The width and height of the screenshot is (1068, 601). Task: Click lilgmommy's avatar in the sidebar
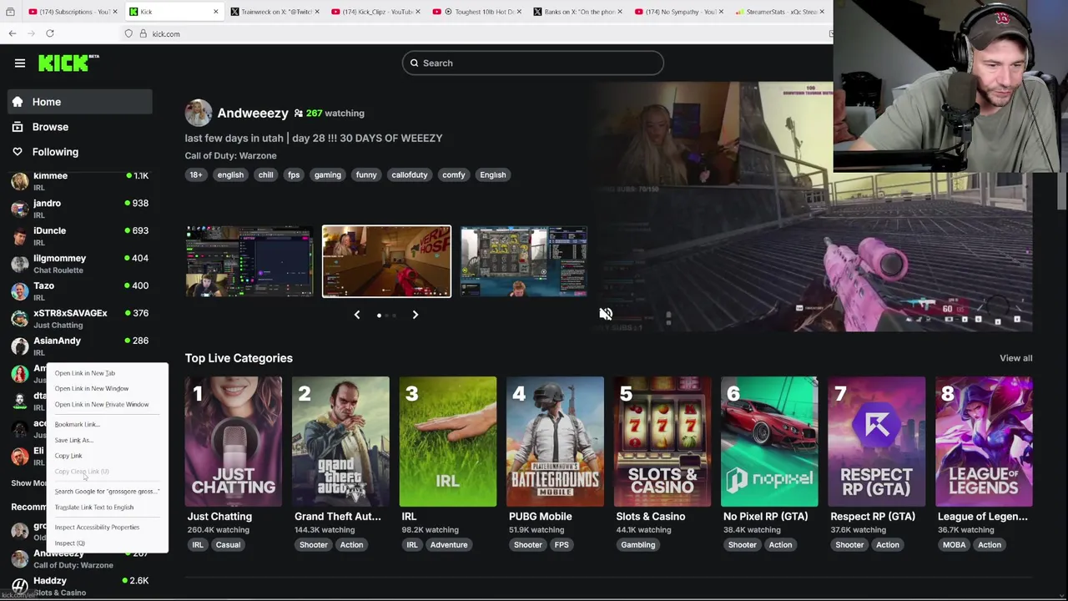(x=20, y=265)
